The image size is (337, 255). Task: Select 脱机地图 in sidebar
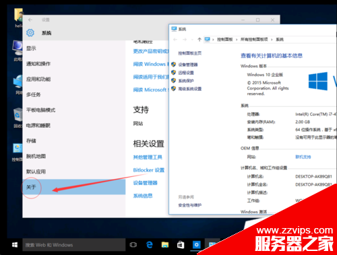[36, 156]
